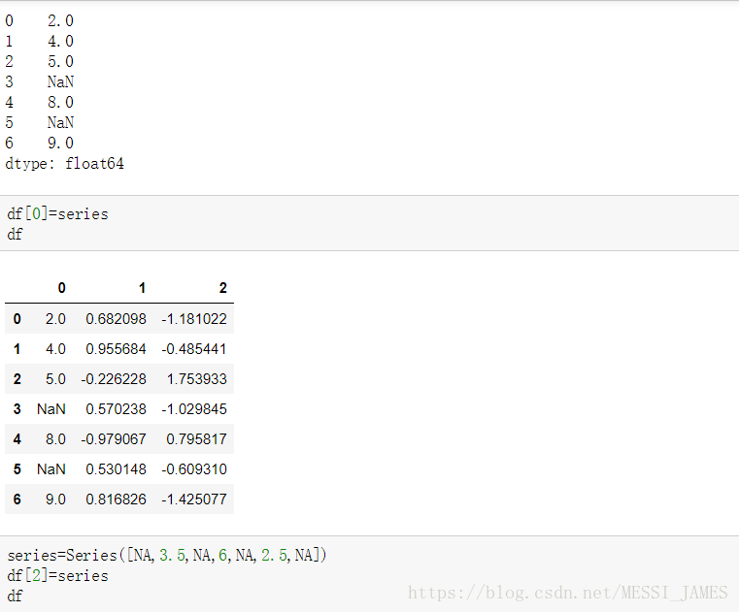
Task: Select 'dtype: float64' output text
Action: click(x=64, y=163)
